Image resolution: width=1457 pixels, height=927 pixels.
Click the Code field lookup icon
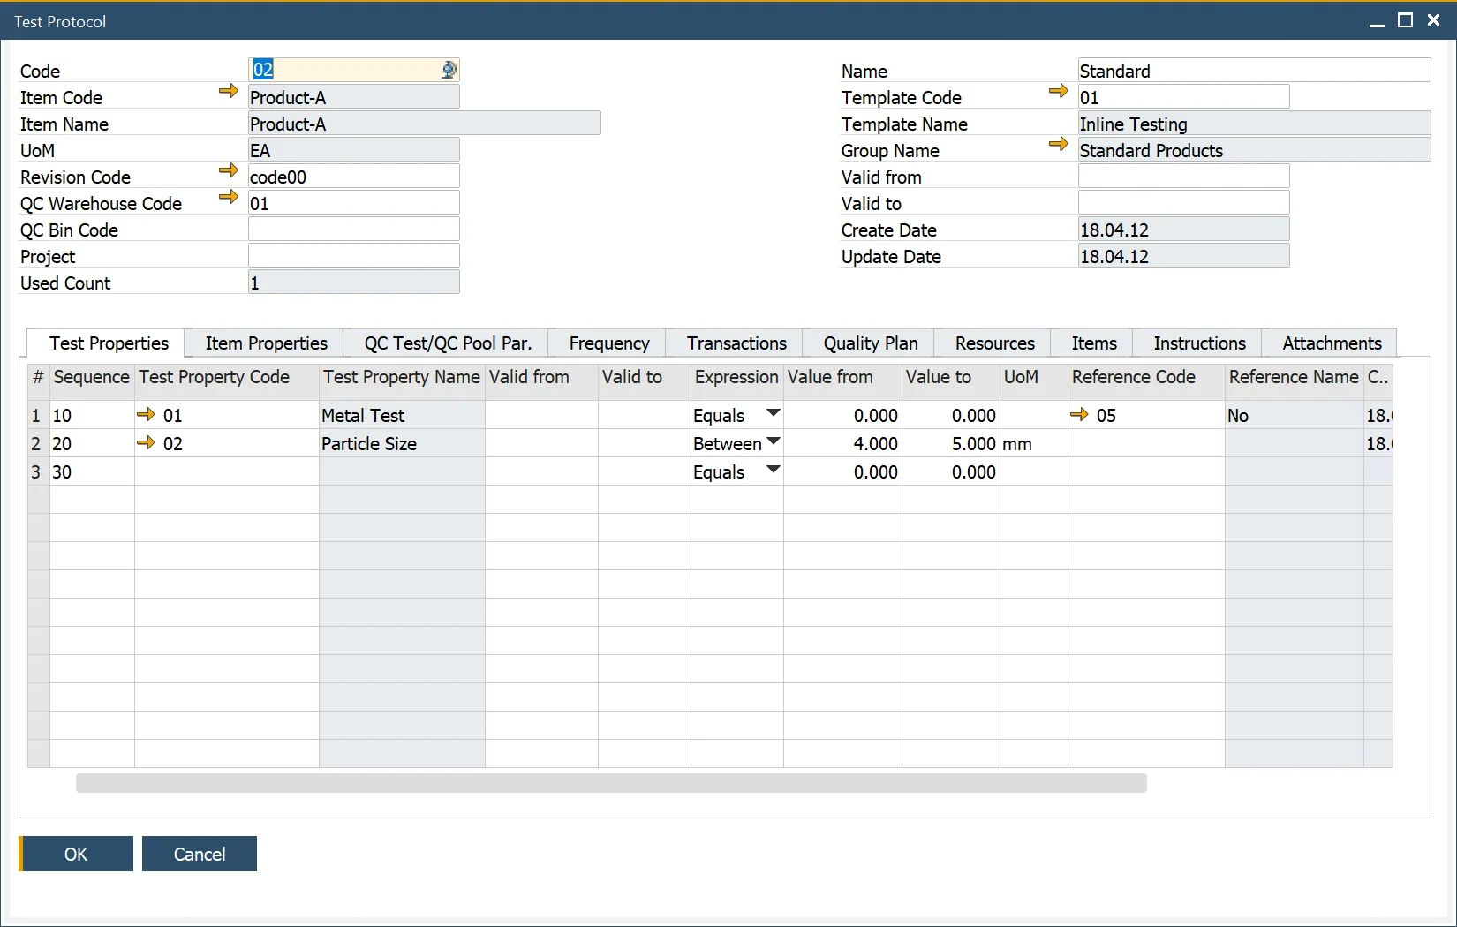[449, 71]
